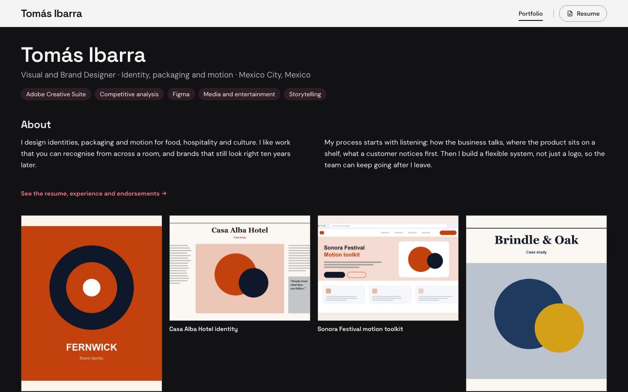Click the Sonora Festival motion toolkit caption
This screenshot has height=392, width=628.
[x=361, y=329]
